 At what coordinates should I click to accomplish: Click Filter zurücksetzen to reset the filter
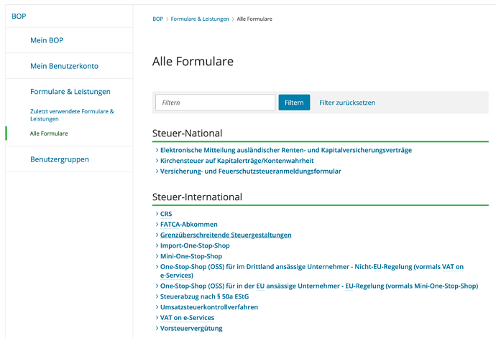tap(347, 103)
